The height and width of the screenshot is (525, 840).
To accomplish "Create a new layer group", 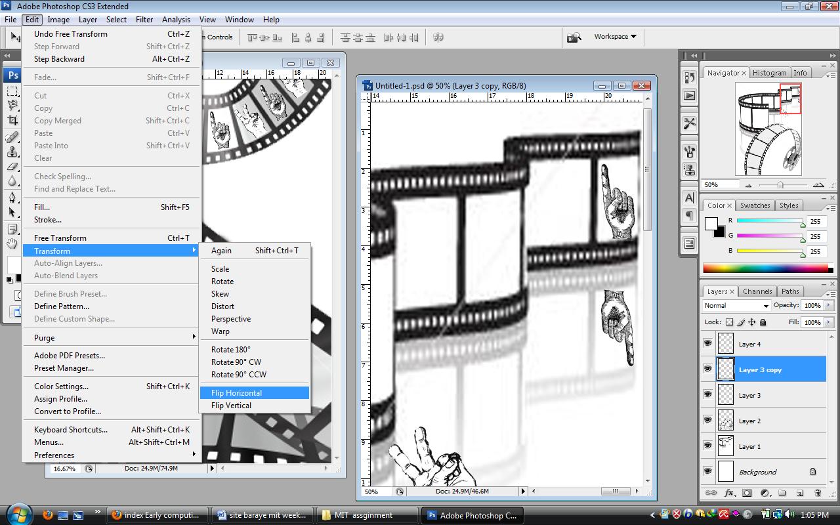I will pos(782,493).
